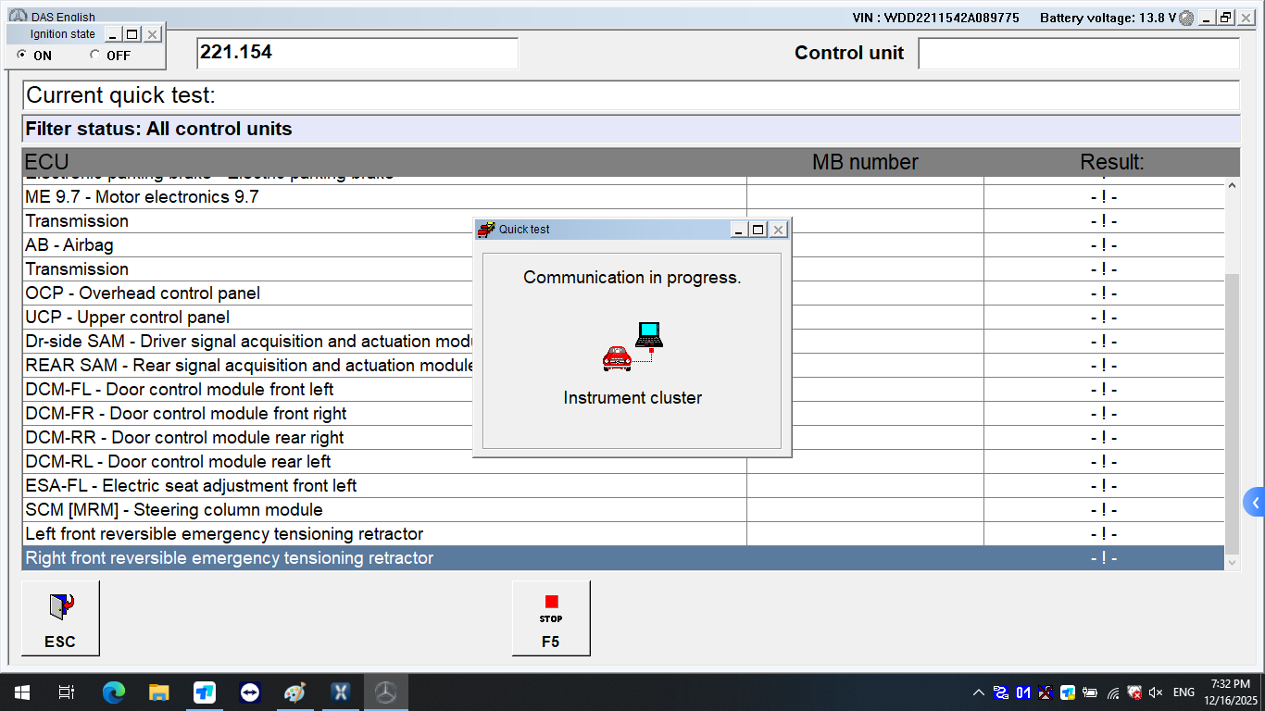
Task: Click the scrollbar up arrow in ECU list
Action: pos(1232,183)
